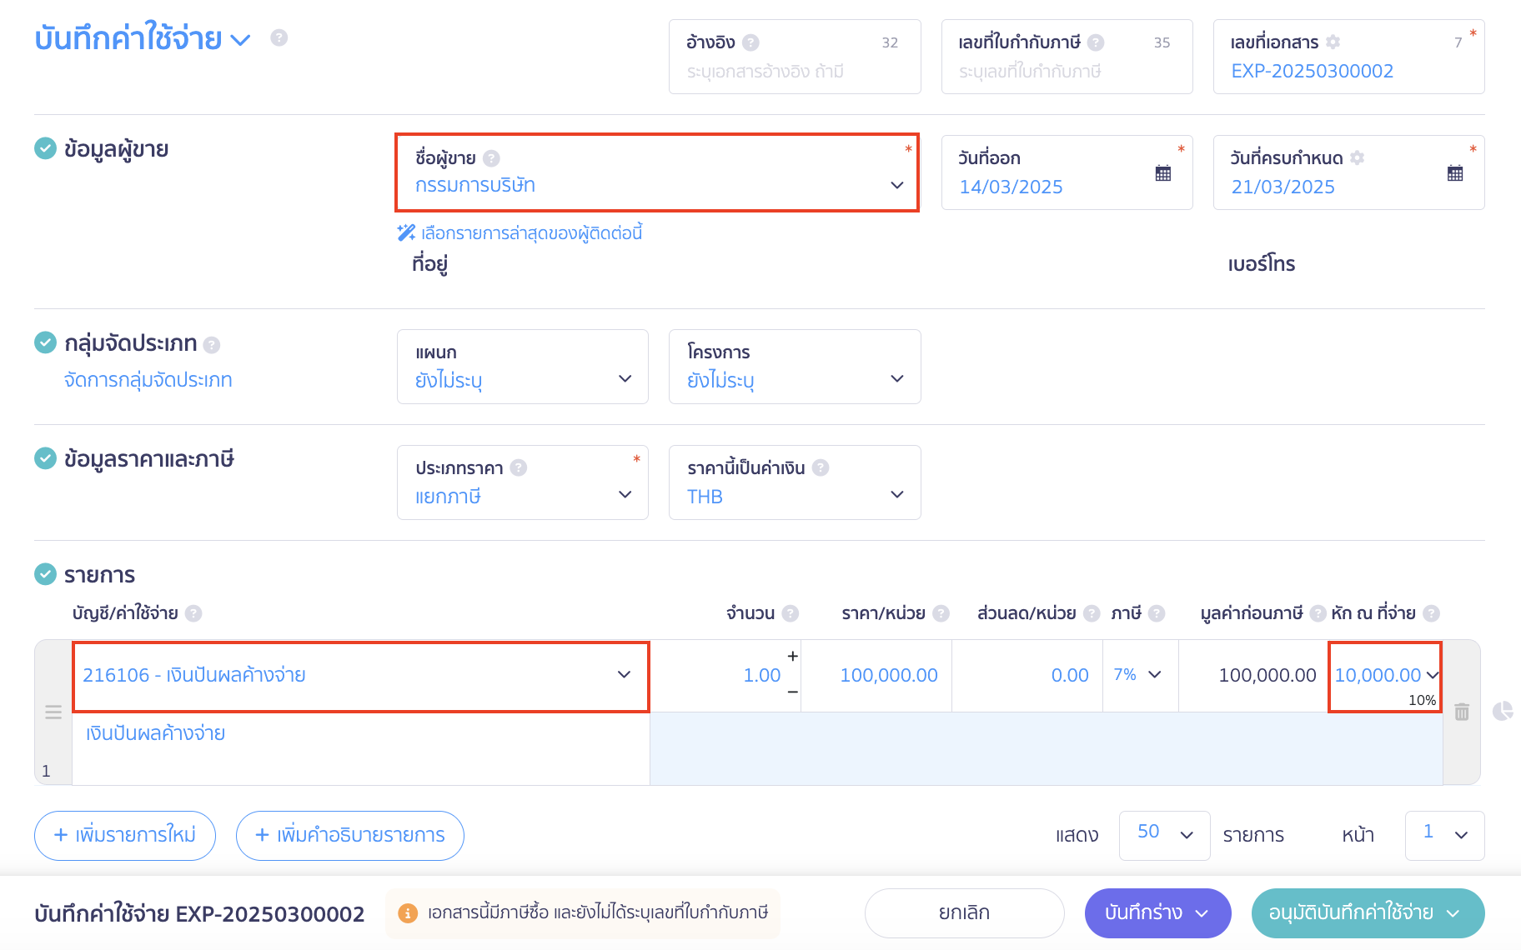Click the pie chart icon beside the item row
1521x950 pixels.
point(1503,711)
